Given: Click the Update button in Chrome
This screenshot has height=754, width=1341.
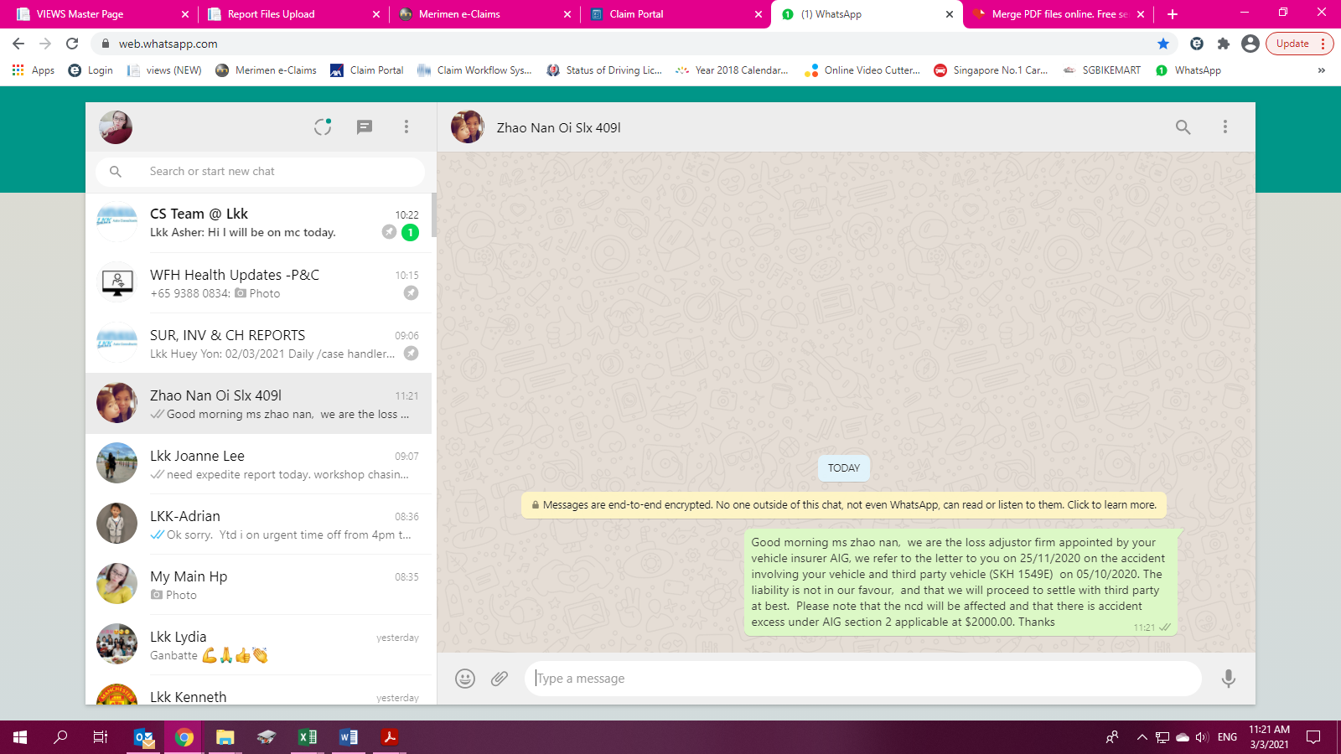Looking at the screenshot, I should click(x=1292, y=44).
